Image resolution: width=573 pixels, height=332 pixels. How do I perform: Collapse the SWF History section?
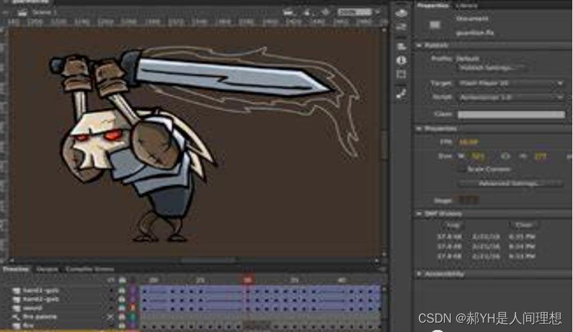pyautogui.click(x=419, y=213)
